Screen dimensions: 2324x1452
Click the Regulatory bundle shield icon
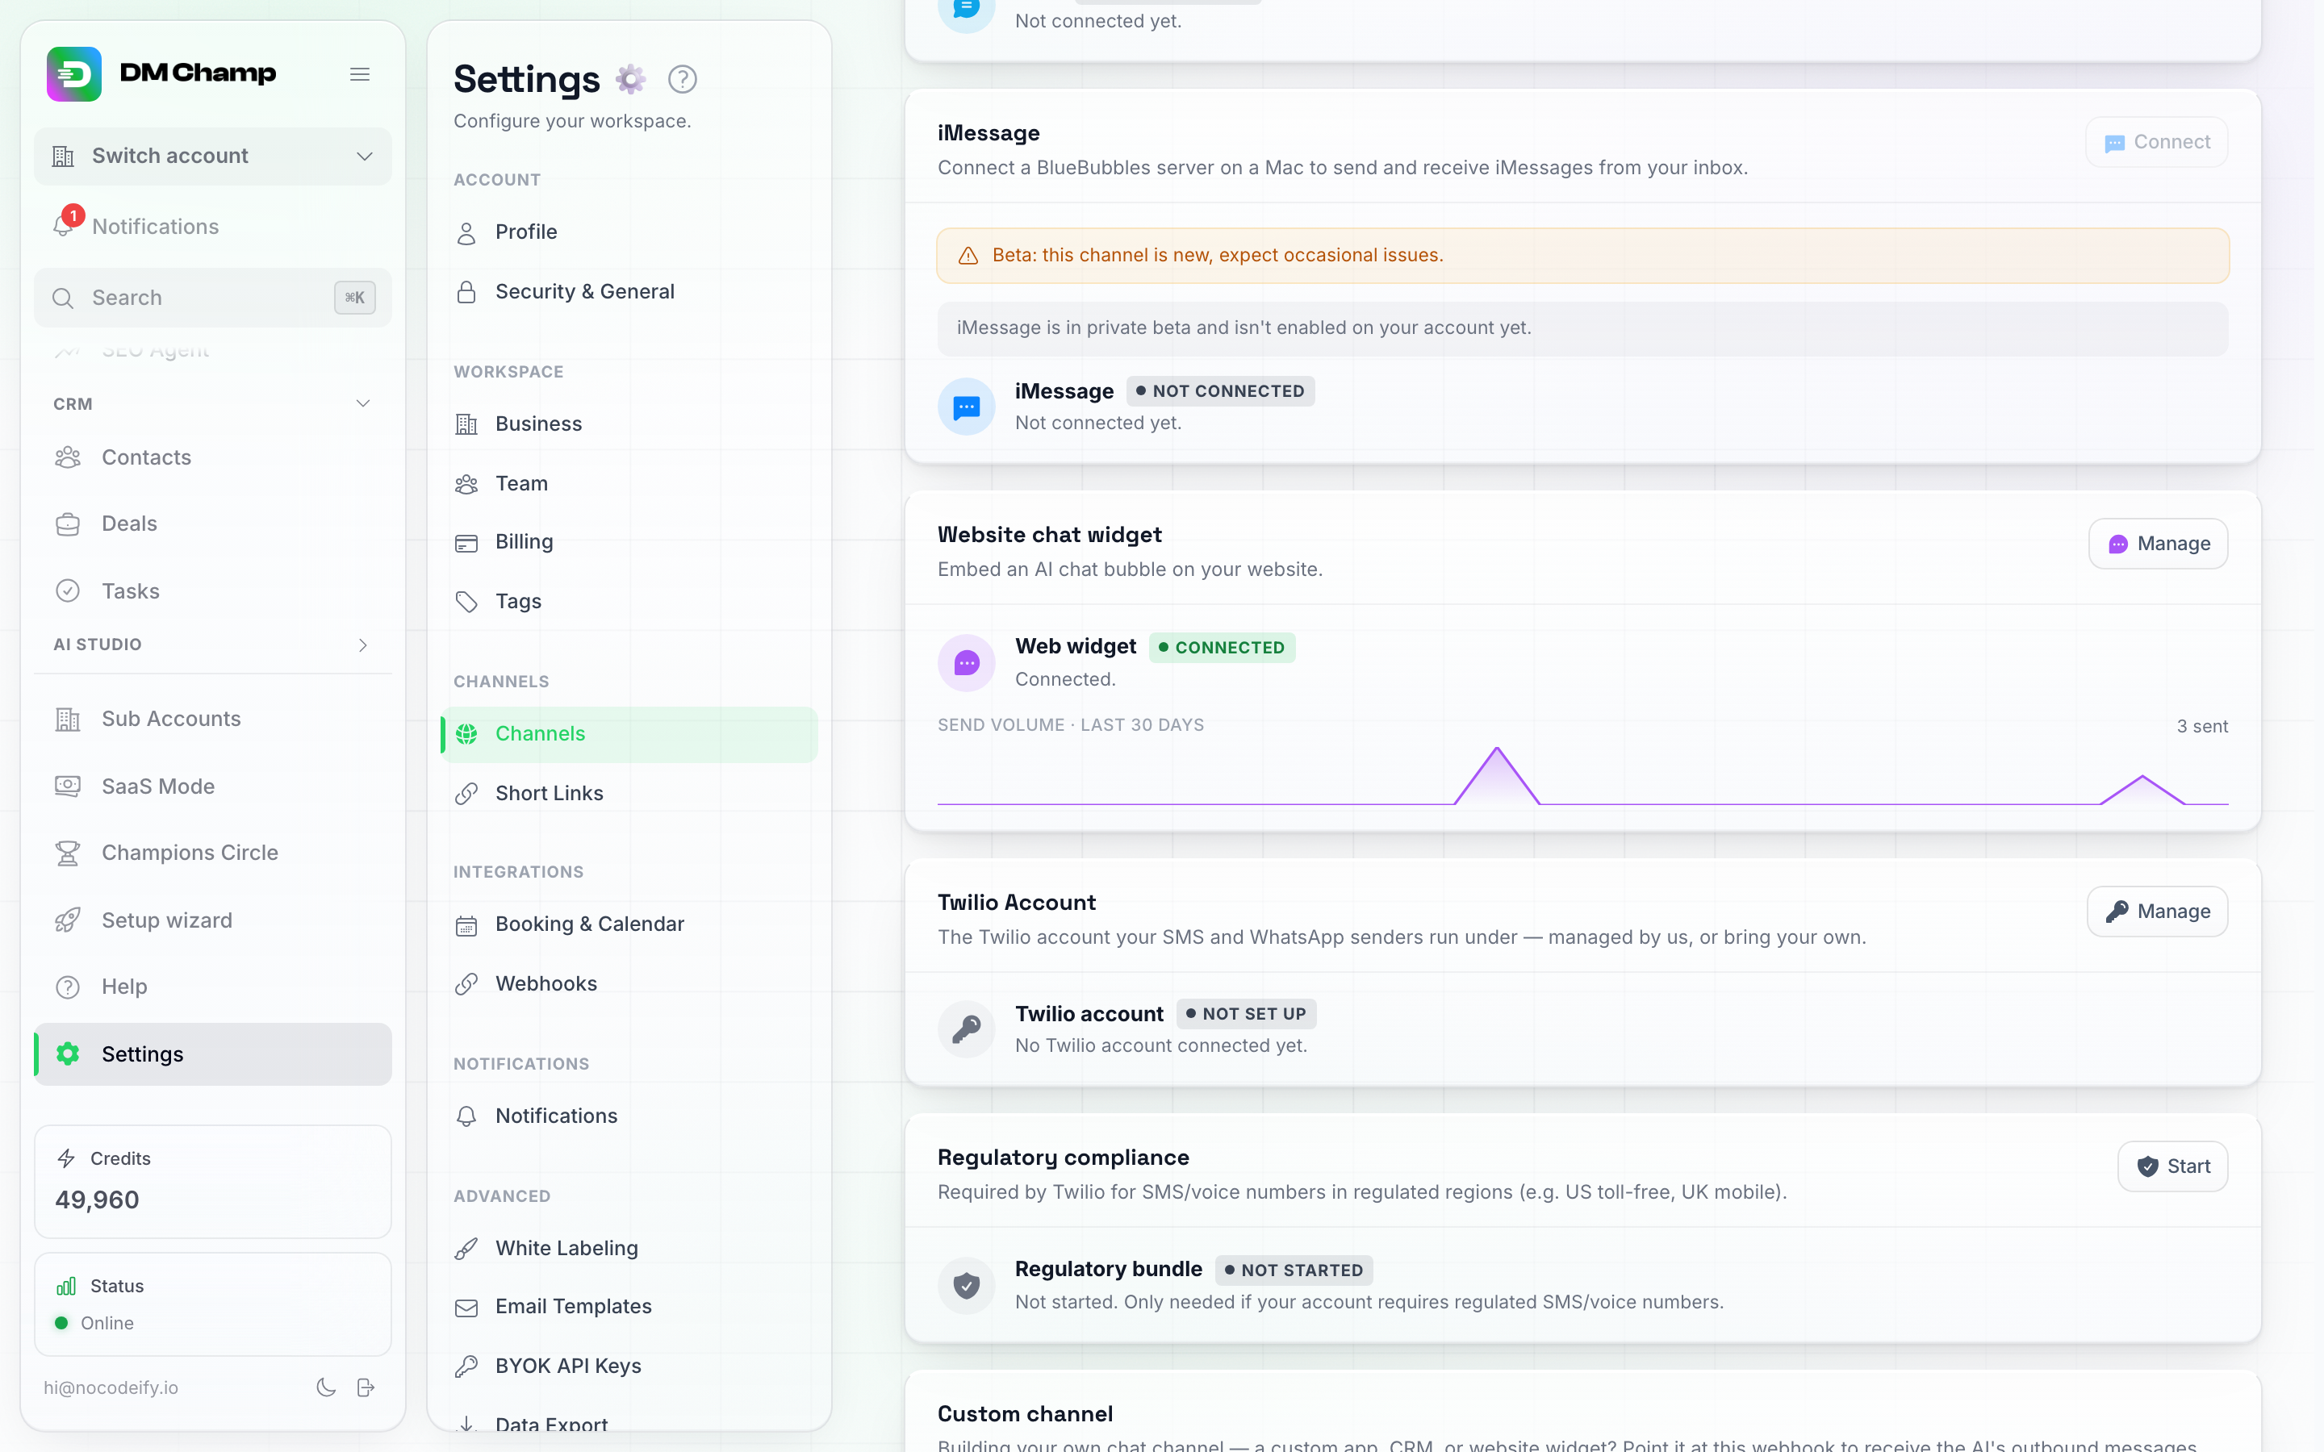point(966,1285)
